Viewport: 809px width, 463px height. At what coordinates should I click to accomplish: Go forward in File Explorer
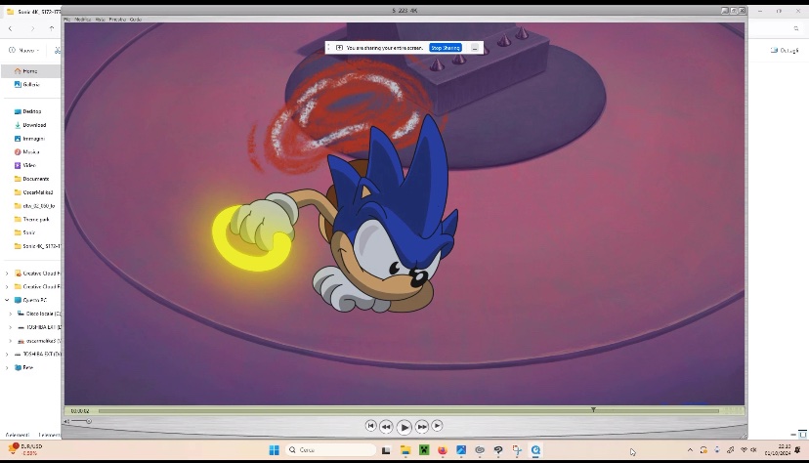pos(32,28)
